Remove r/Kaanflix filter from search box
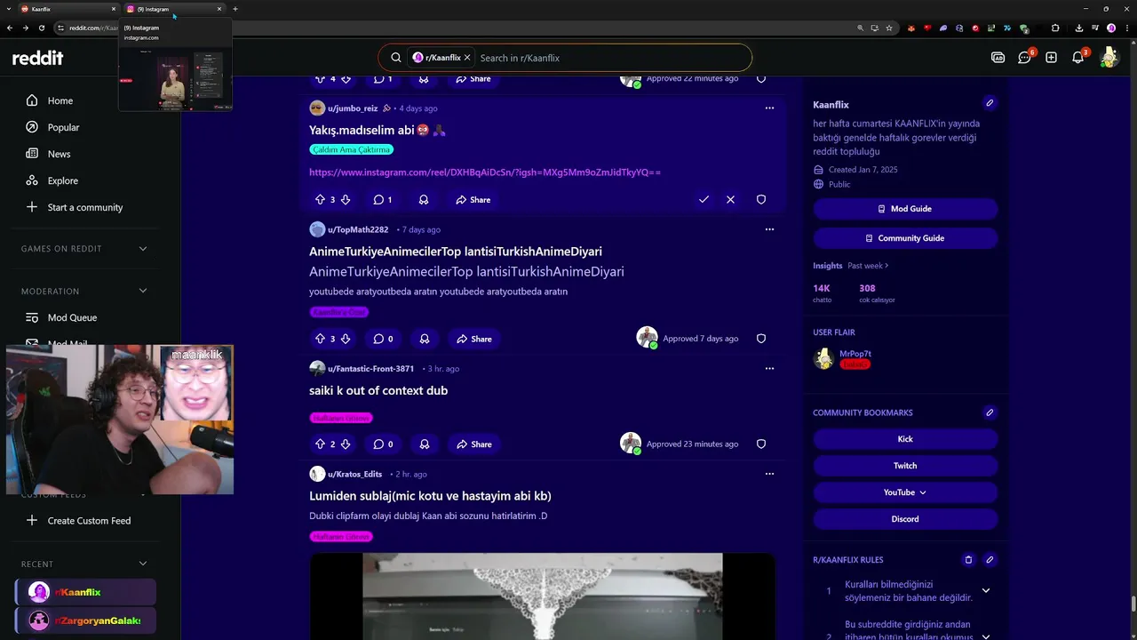1137x640 pixels. [467, 58]
